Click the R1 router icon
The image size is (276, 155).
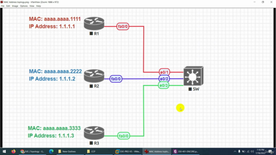point(94,23)
